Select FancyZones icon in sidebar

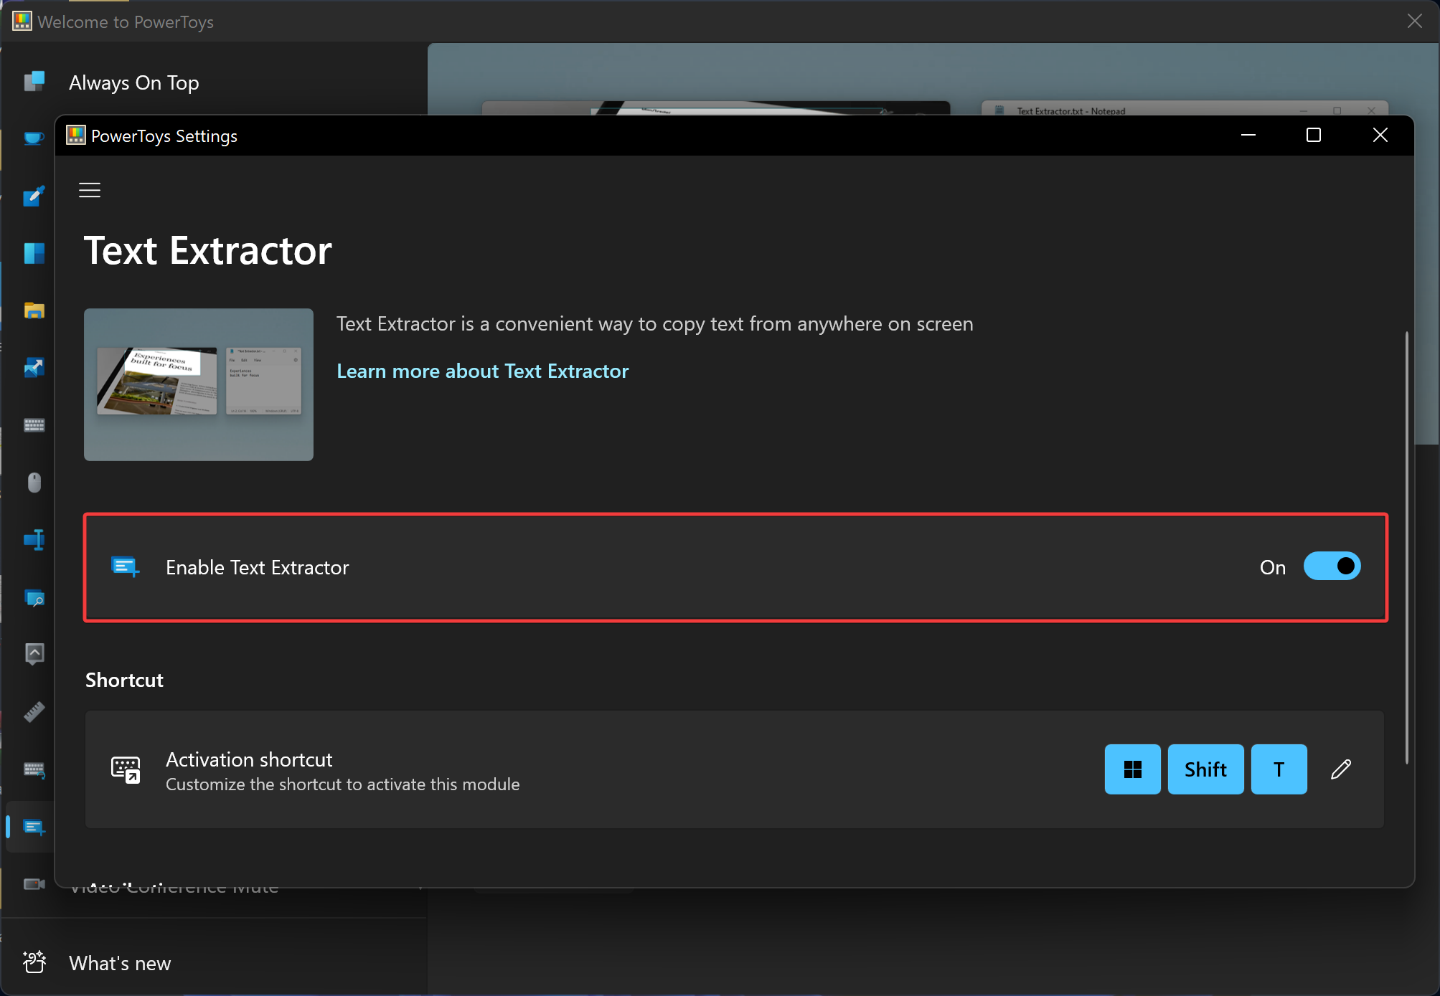[34, 253]
